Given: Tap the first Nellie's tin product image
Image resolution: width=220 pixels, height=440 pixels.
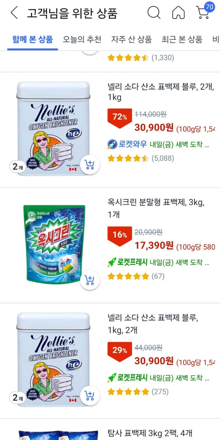Looking at the screenshot, I should click(x=53, y=129).
